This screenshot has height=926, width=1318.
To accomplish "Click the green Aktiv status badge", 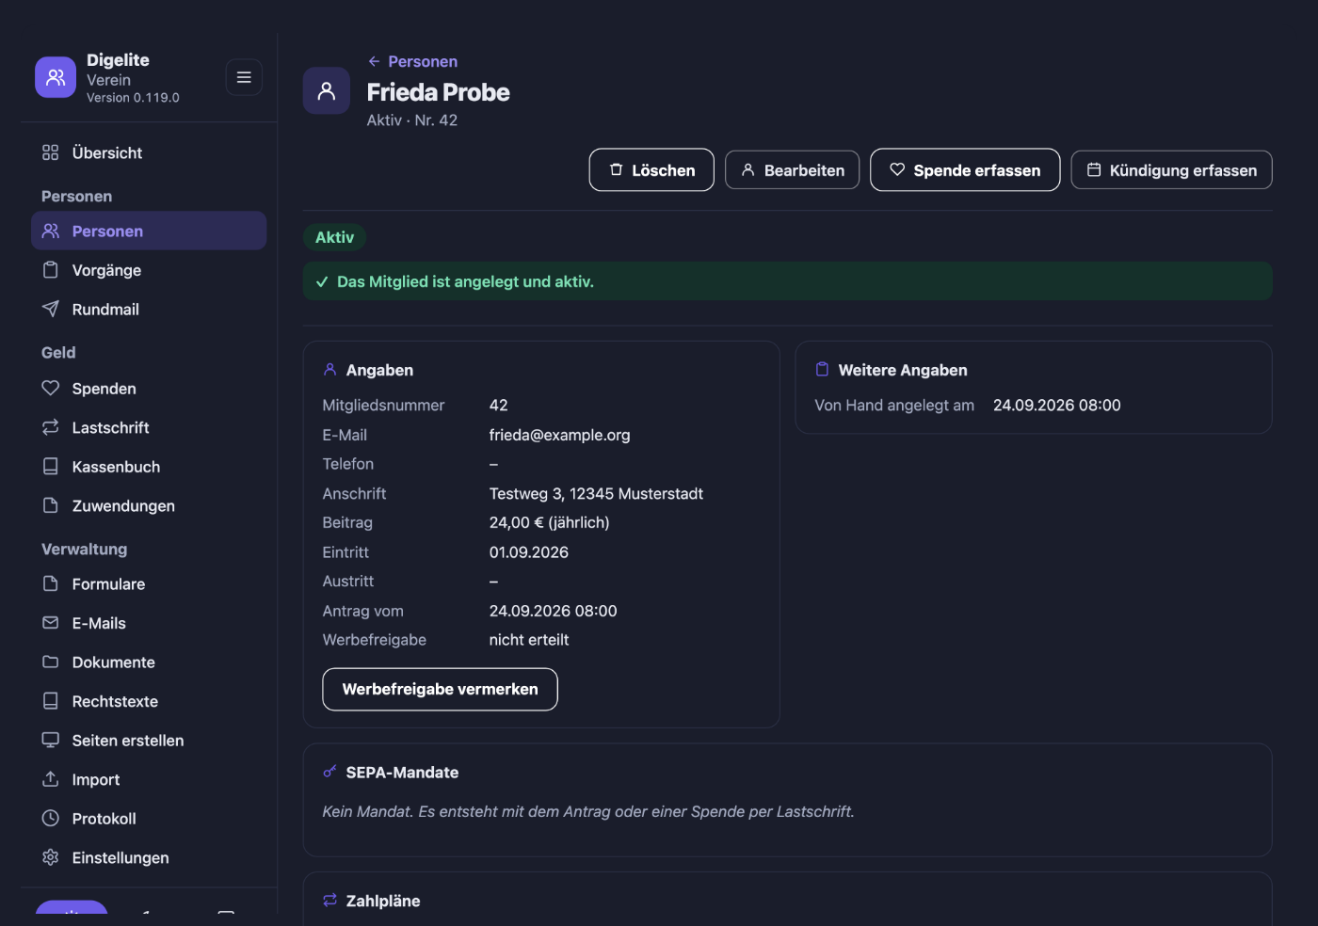I will point(334,237).
